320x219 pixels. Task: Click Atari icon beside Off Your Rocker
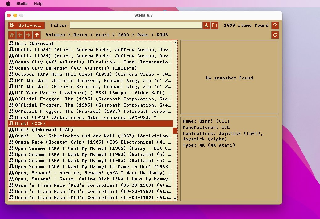tap(12, 93)
